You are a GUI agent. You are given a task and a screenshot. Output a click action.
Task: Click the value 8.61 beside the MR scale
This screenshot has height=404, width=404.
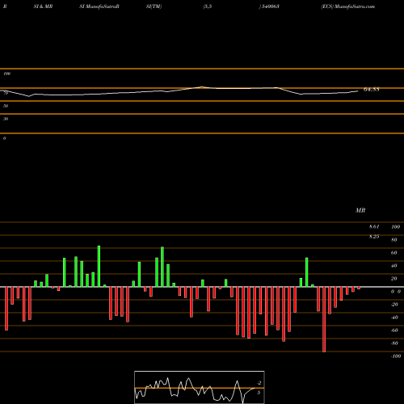(x=374, y=226)
